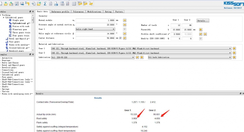Screen dimensions: 244x132
Task: Click the calculator icon in the toolbar
Action: click(67, 4)
